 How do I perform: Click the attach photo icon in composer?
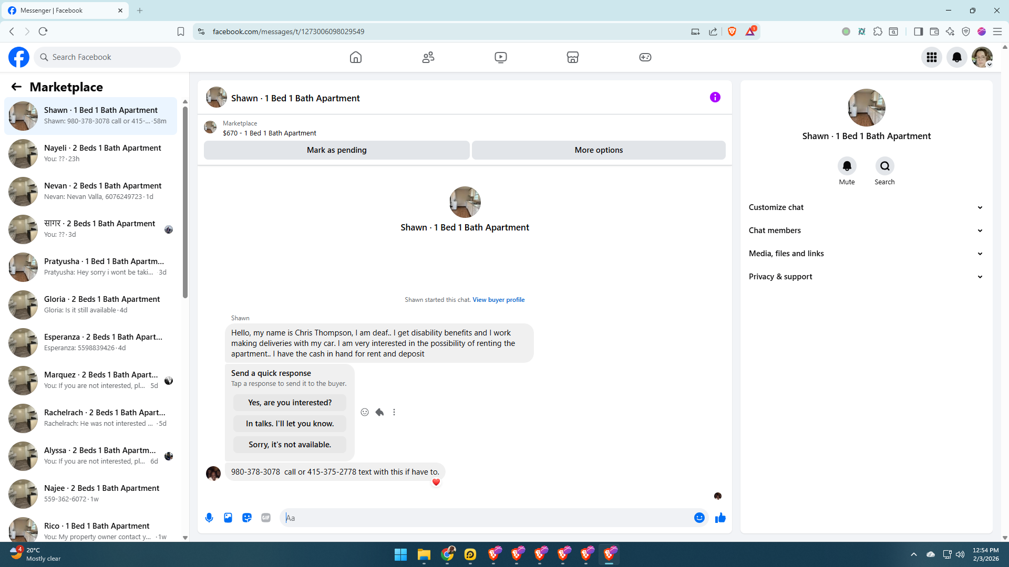pos(228,518)
